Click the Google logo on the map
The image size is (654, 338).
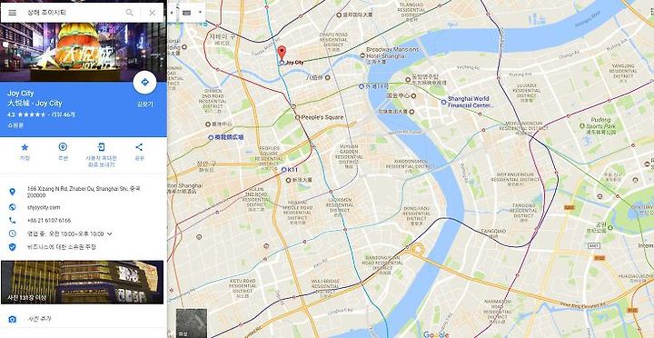(x=436, y=334)
